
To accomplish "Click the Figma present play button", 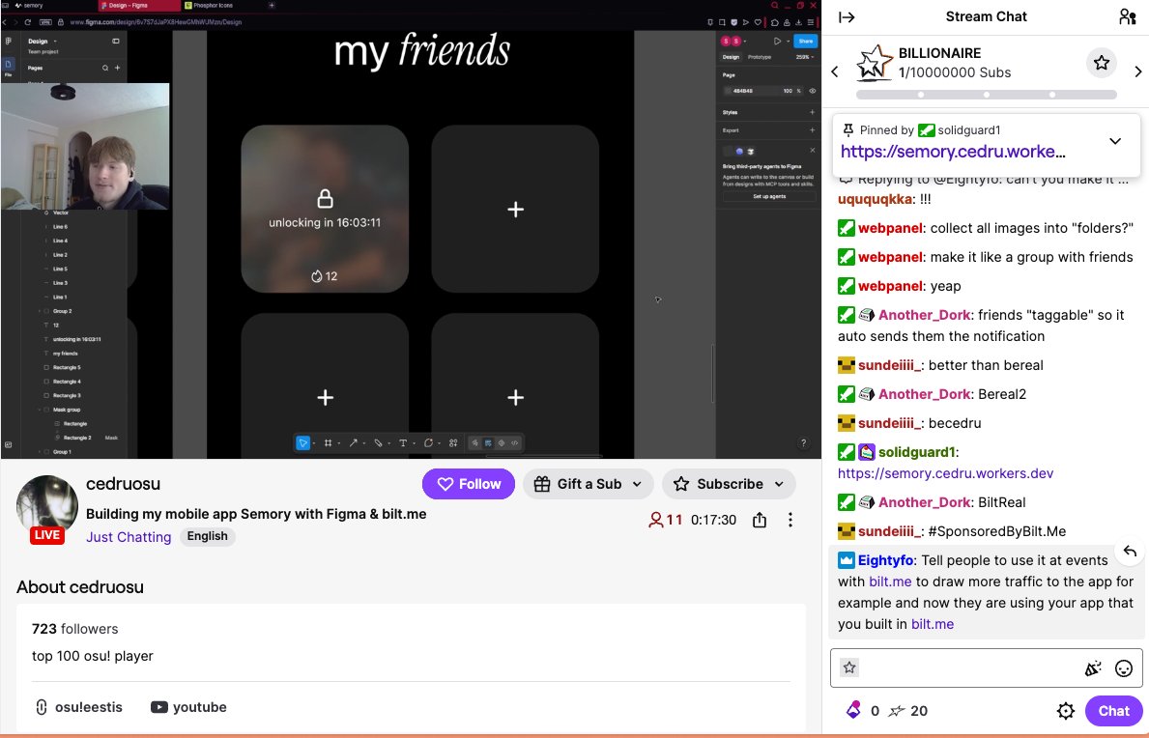I will click(778, 41).
